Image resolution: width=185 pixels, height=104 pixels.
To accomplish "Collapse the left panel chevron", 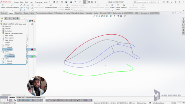I will [x=25, y=18].
